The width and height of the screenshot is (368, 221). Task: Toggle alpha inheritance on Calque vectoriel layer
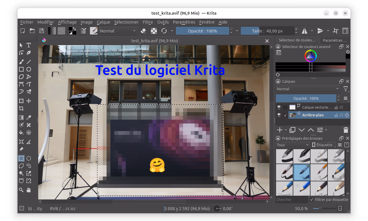[341, 107]
